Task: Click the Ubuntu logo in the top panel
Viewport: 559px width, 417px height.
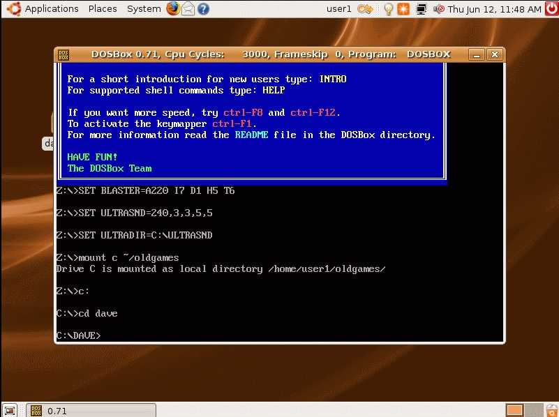Action: click(x=14, y=8)
